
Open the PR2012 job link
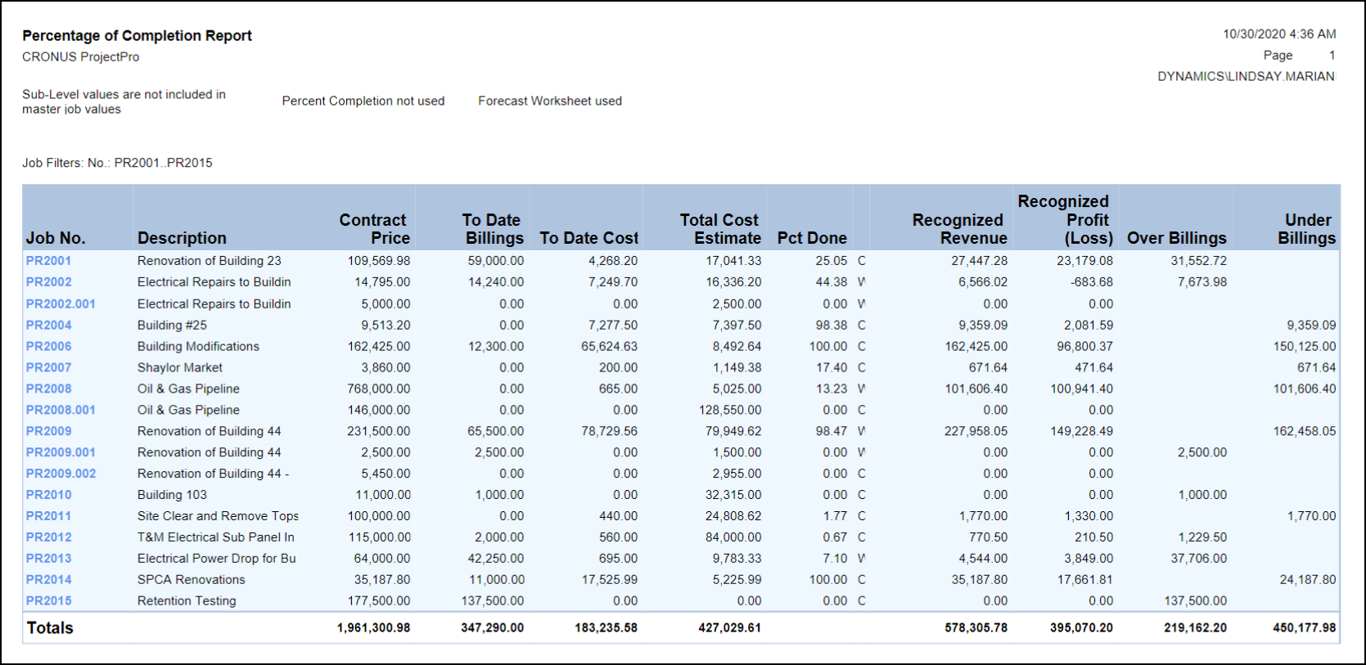[48, 537]
